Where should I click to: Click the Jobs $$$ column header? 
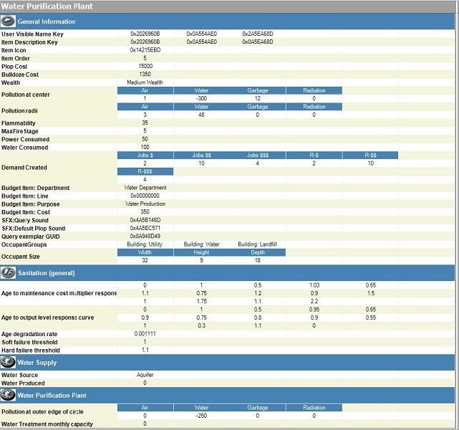[x=257, y=155]
